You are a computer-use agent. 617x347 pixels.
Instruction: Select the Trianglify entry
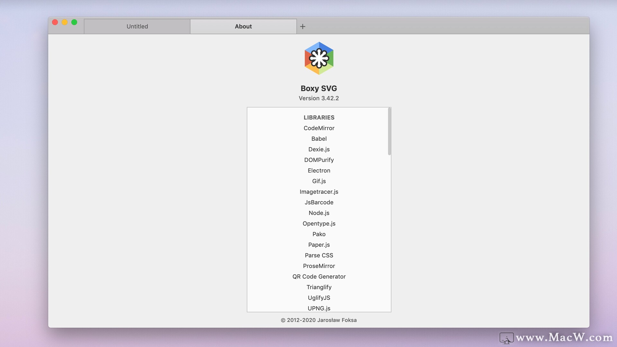pos(319,287)
